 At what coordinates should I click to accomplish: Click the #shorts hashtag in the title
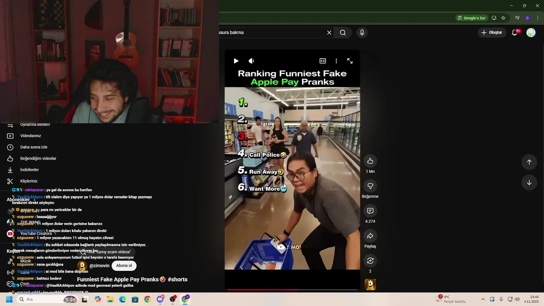click(178, 279)
